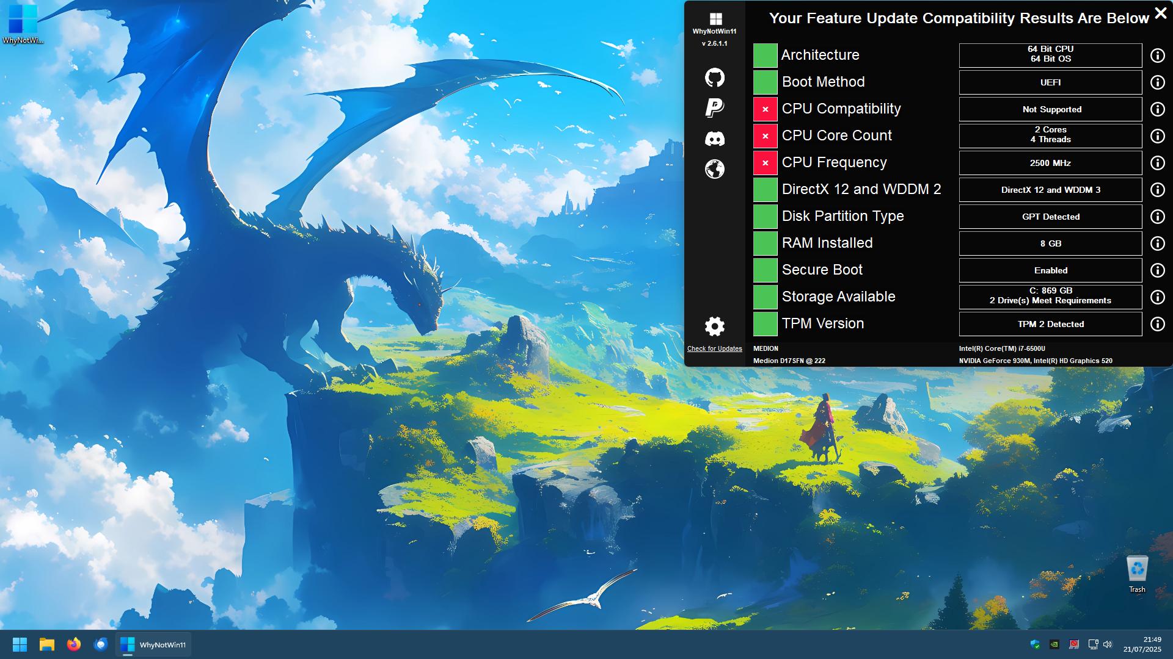
Task: Show info for CPU Compatibility row
Action: coord(1157,109)
